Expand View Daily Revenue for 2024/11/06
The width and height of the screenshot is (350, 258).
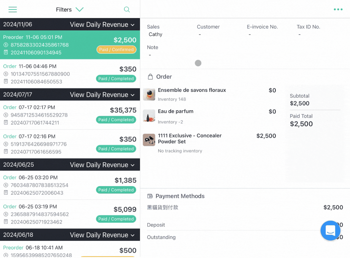[x=102, y=25]
